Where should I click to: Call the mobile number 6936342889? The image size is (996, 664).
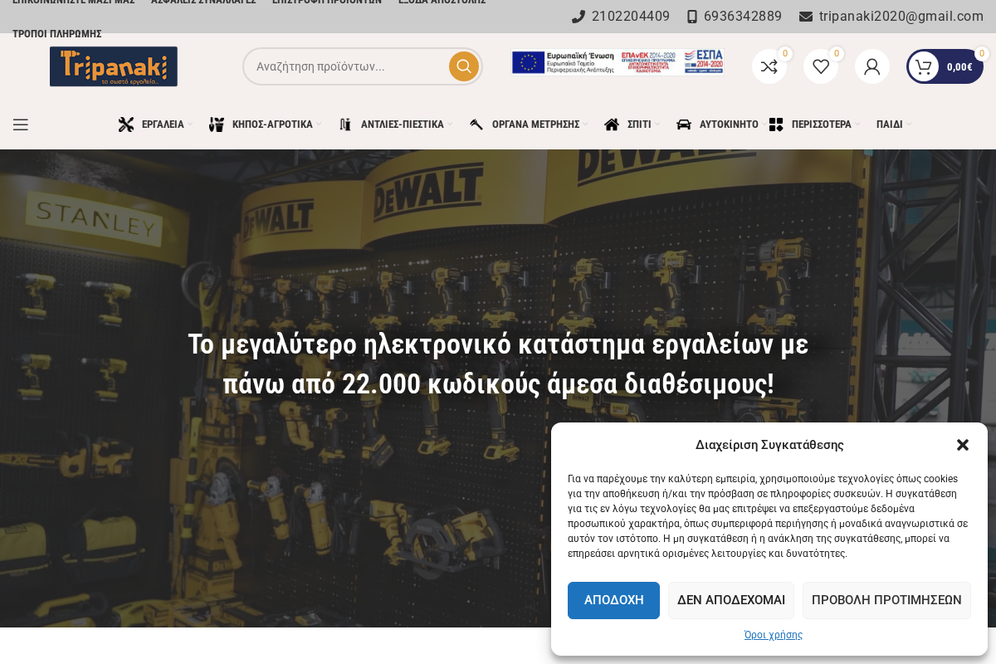(743, 17)
